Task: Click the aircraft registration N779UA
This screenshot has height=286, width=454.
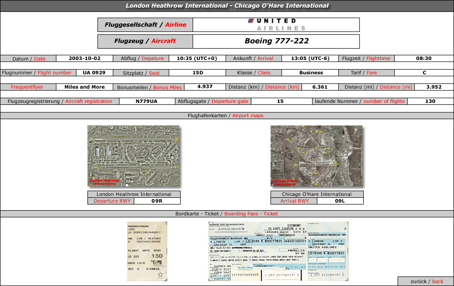Action: [146, 101]
